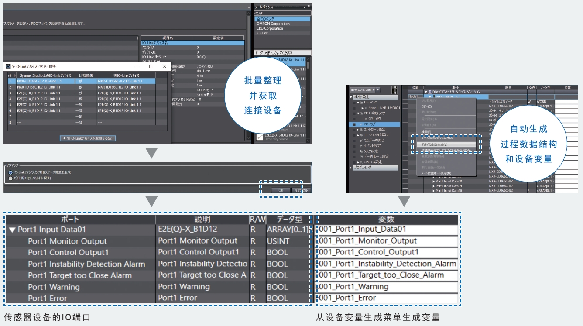Select バイト配列(デフォルトに戻す) radio button
583x326 pixels.
tap(10, 178)
